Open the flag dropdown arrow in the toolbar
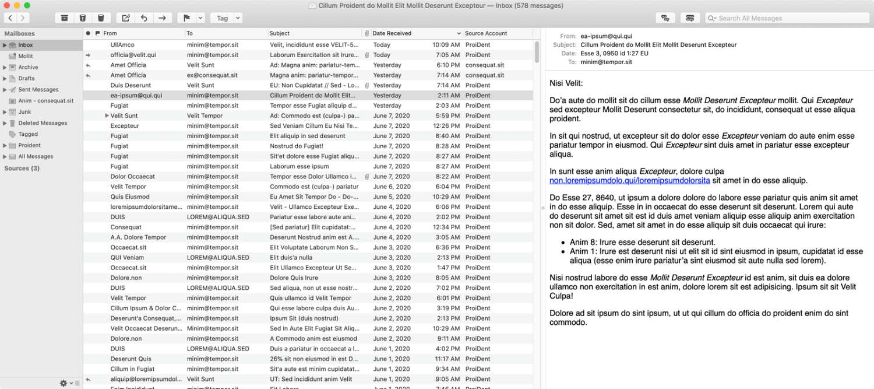Image resolution: width=874 pixels, height=389 pixels. pyautogui.click(x=200, y=18)
